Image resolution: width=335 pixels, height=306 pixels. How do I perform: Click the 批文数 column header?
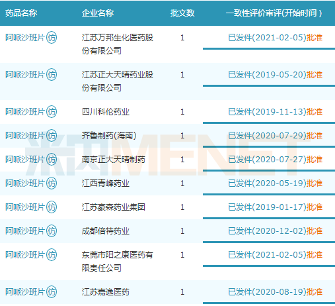click(x=182, y=13)
